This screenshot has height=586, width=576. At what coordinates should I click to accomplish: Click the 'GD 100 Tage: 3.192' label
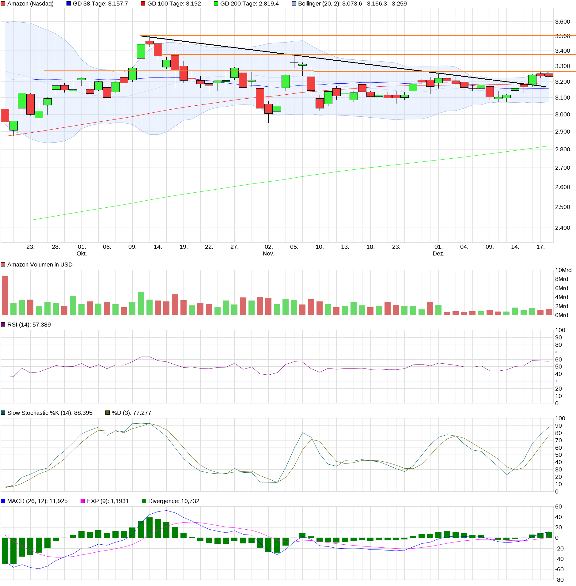click(x=174, y=4)
